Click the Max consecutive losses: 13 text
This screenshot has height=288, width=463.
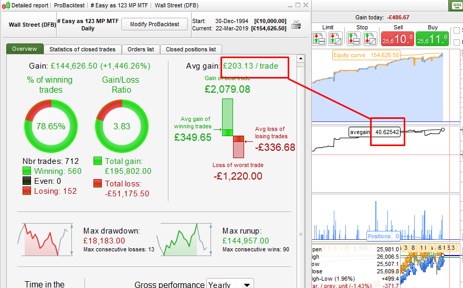click(119, 249)
